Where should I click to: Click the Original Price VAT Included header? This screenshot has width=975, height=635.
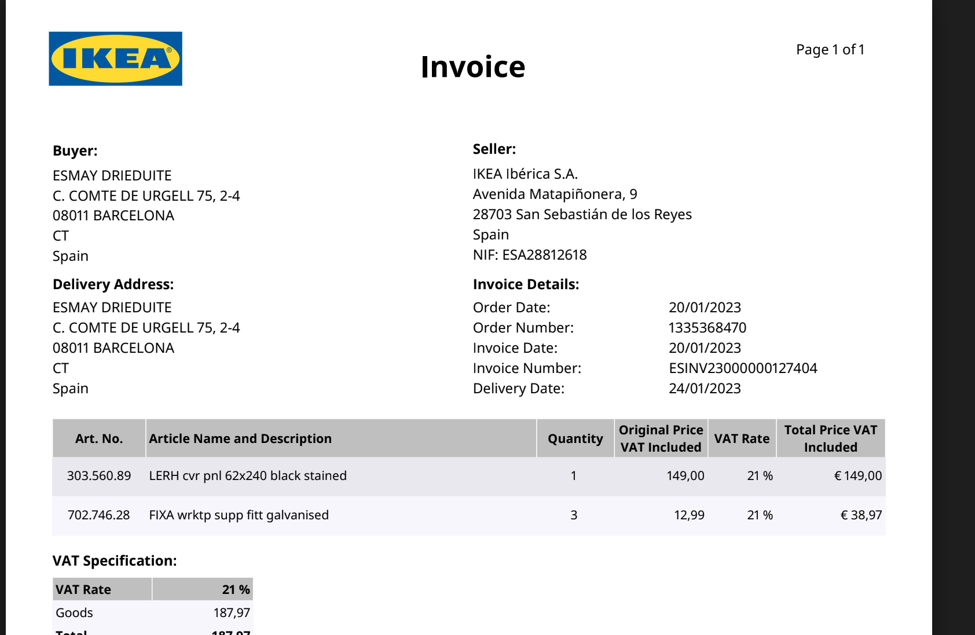coord(661,438)
